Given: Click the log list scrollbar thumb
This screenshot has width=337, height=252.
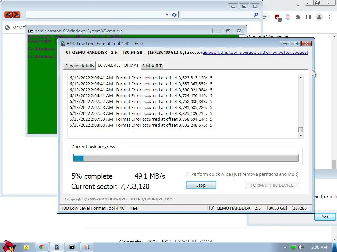Looking at the screenshot, I should [x=301, y=130].
